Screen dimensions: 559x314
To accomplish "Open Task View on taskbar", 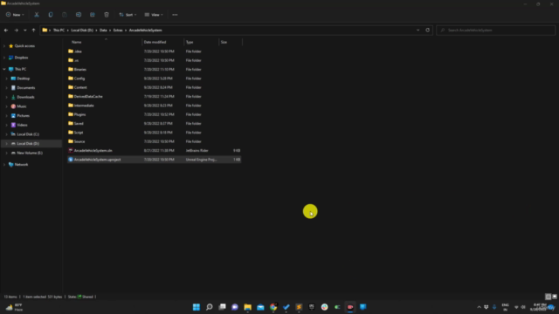I will click(222, 307).
